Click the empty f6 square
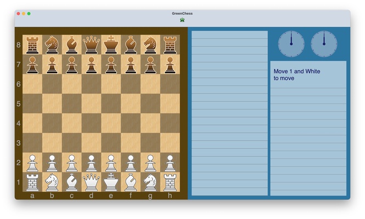The image size is (365, 219). (131, 84)
